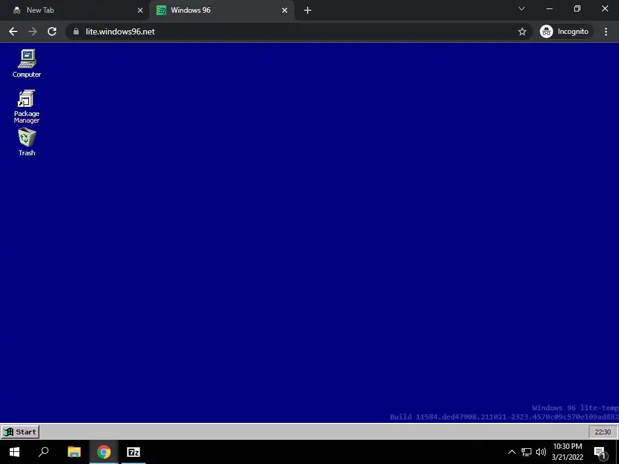Open the volume control tray icon
619x464 pixels.
click(x=541, y=452)
